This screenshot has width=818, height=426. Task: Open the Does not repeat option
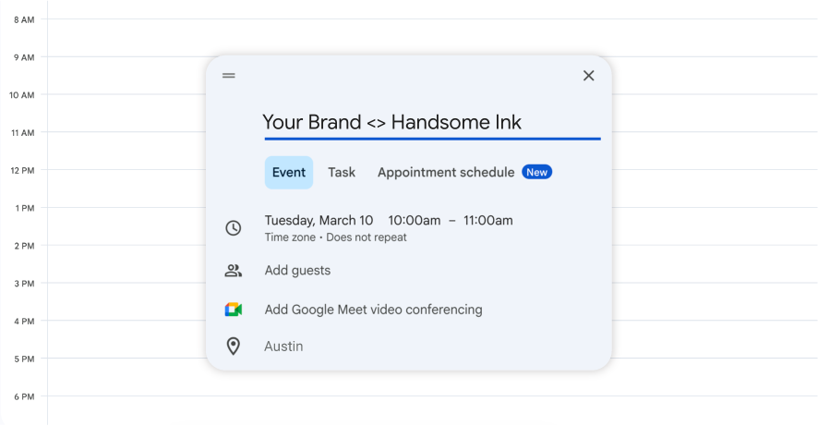[367, 237]
